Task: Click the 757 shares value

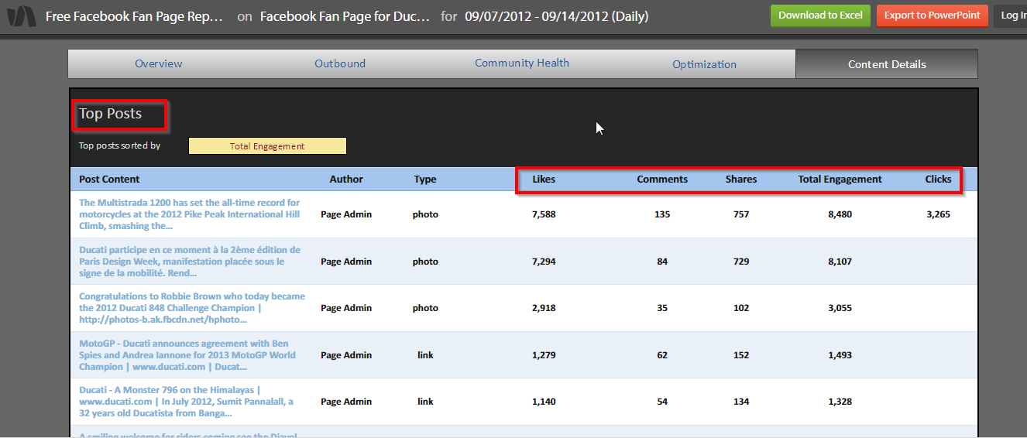Action: tap(741, 214)
